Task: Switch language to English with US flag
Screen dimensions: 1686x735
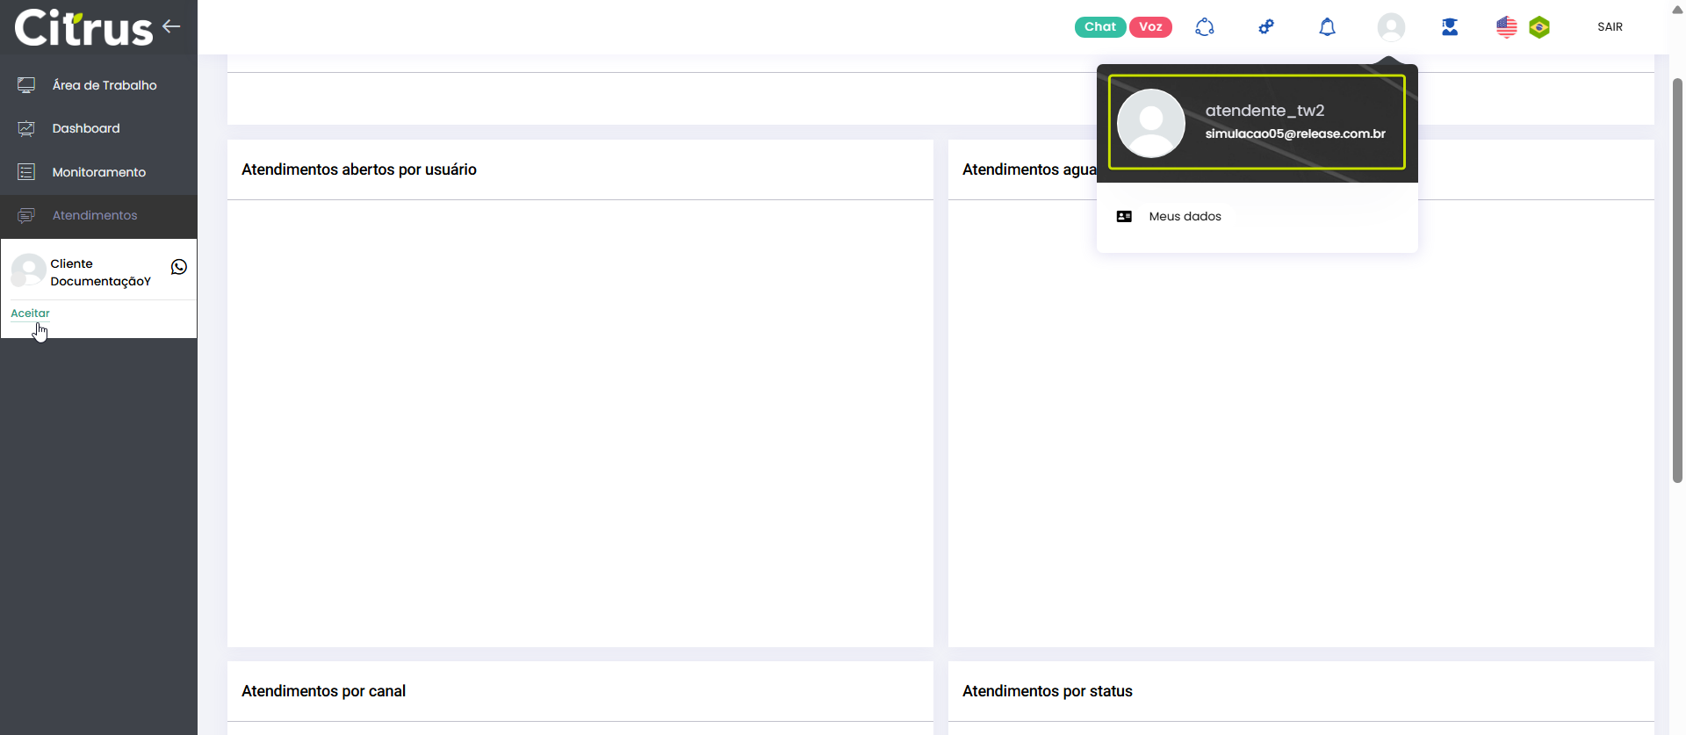Action: [x=1506, y=27]
